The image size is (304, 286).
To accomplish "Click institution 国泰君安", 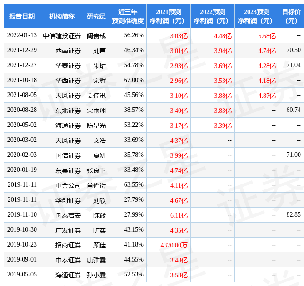I will (68, 215).
